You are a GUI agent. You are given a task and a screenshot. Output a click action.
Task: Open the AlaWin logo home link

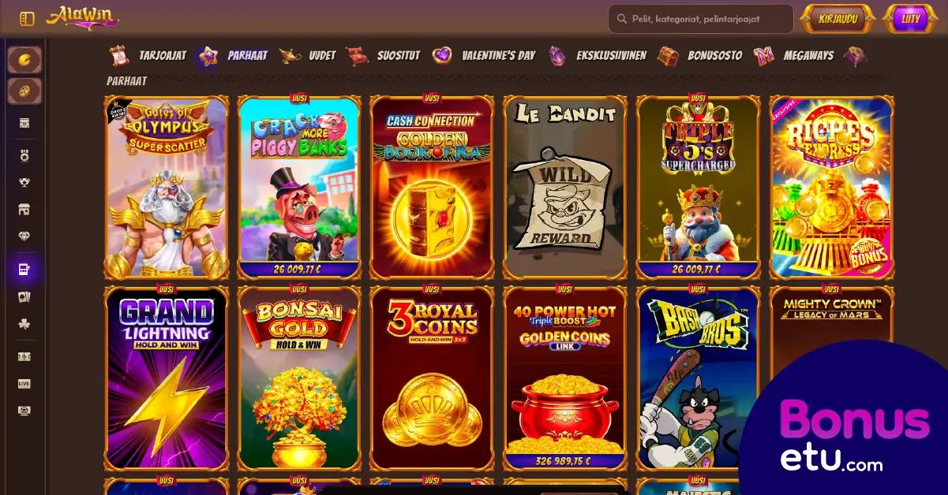(x=82, y=17)
